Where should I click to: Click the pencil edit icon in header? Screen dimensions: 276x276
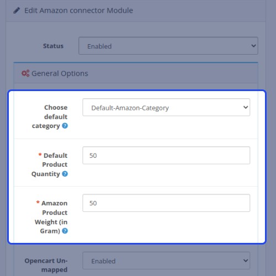[x=17, y=10]
